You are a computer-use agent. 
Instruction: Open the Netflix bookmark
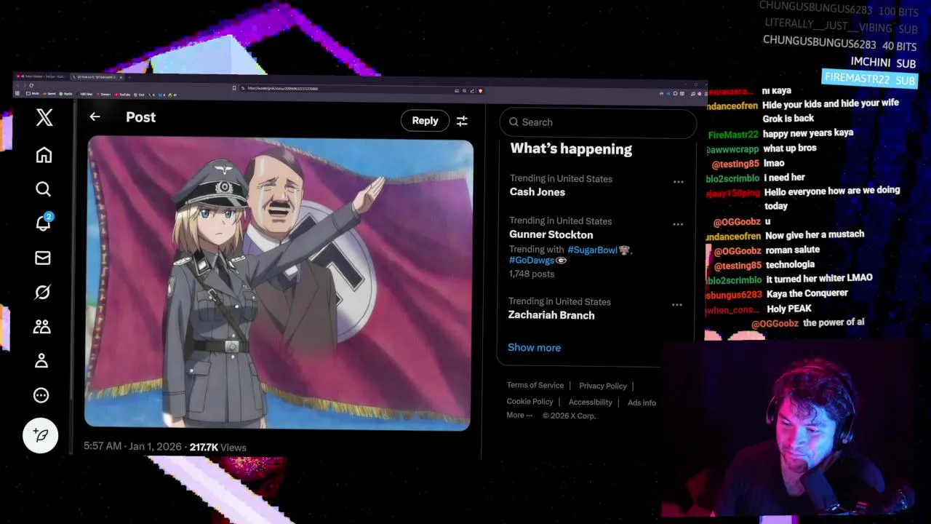pyautogui.click(x=65, y=94)
